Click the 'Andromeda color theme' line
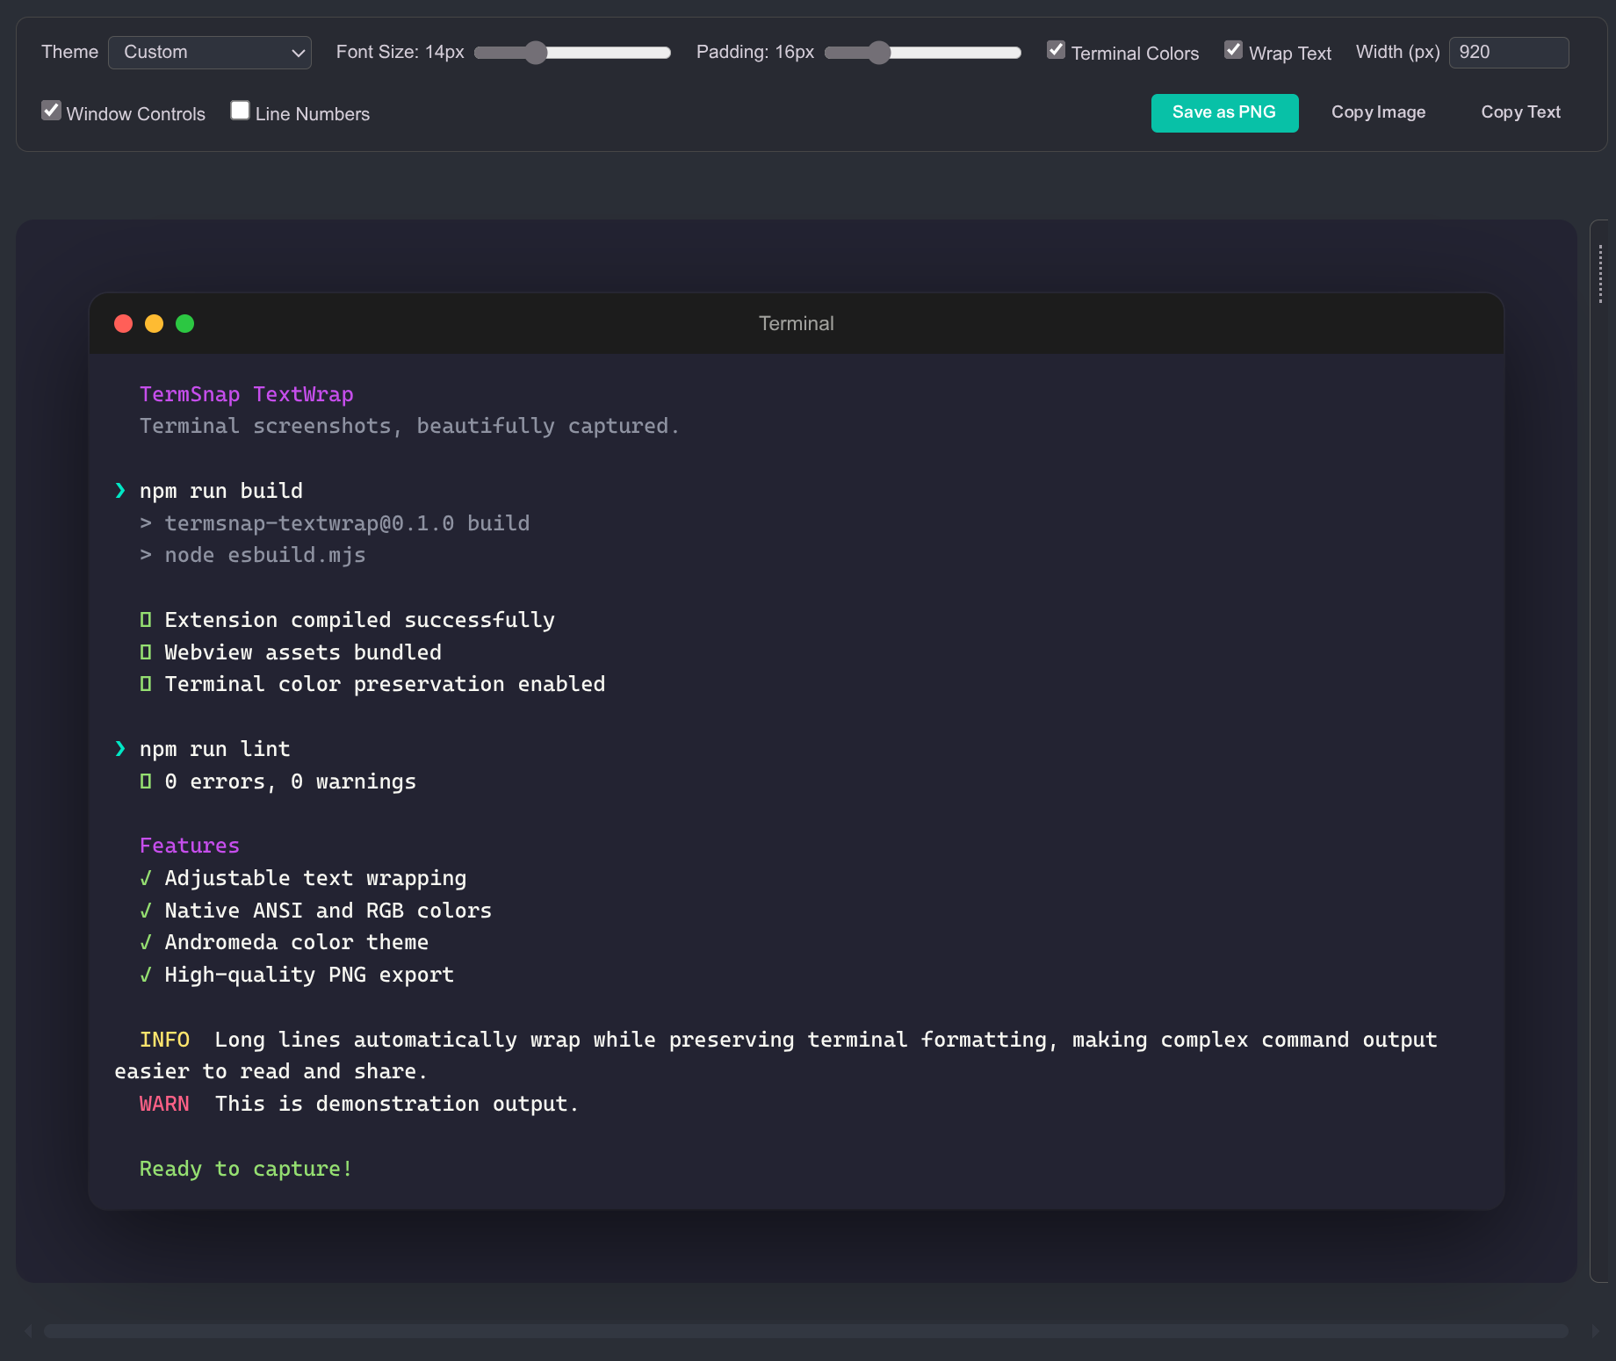This screenshot has height=1361, width=1616. pyautogui.click(x=297, y=942)
